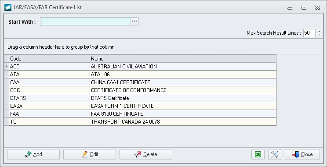Maximize the Certificate List window
The width and height of the screenshot is (327, 167).
click(x=304, y=8)
